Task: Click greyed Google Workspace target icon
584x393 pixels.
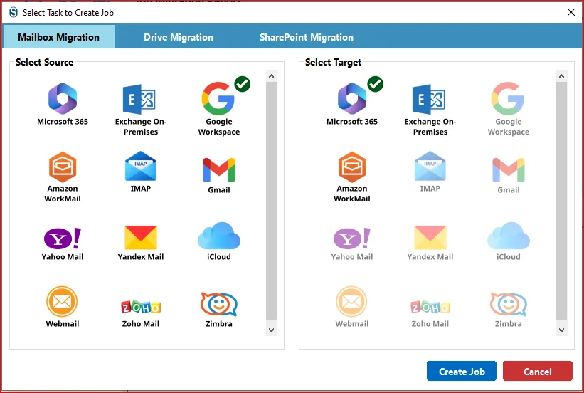Action: point(507,98)
